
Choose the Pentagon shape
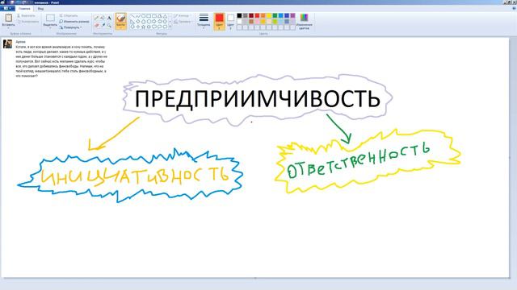click(143, 22)
